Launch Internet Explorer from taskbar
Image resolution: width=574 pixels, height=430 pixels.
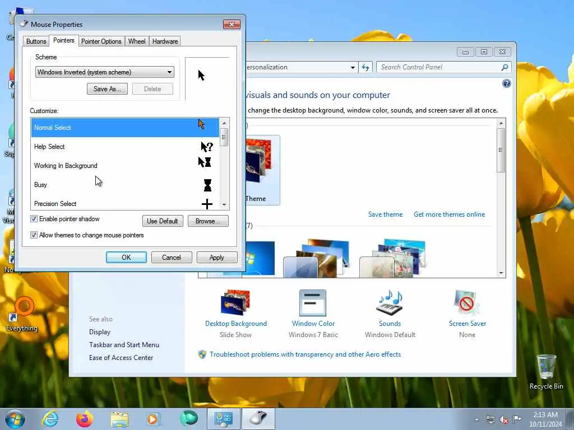tap(50, 419)
